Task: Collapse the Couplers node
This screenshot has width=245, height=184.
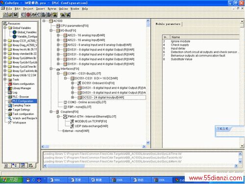Action: tap(51, 112)
